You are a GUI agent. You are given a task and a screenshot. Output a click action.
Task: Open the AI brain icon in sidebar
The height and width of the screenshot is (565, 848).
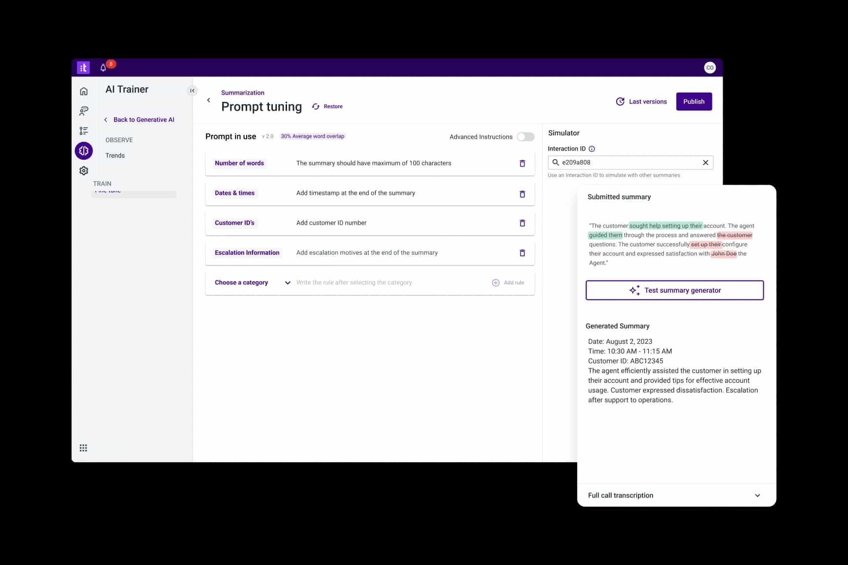coord(84,151)
